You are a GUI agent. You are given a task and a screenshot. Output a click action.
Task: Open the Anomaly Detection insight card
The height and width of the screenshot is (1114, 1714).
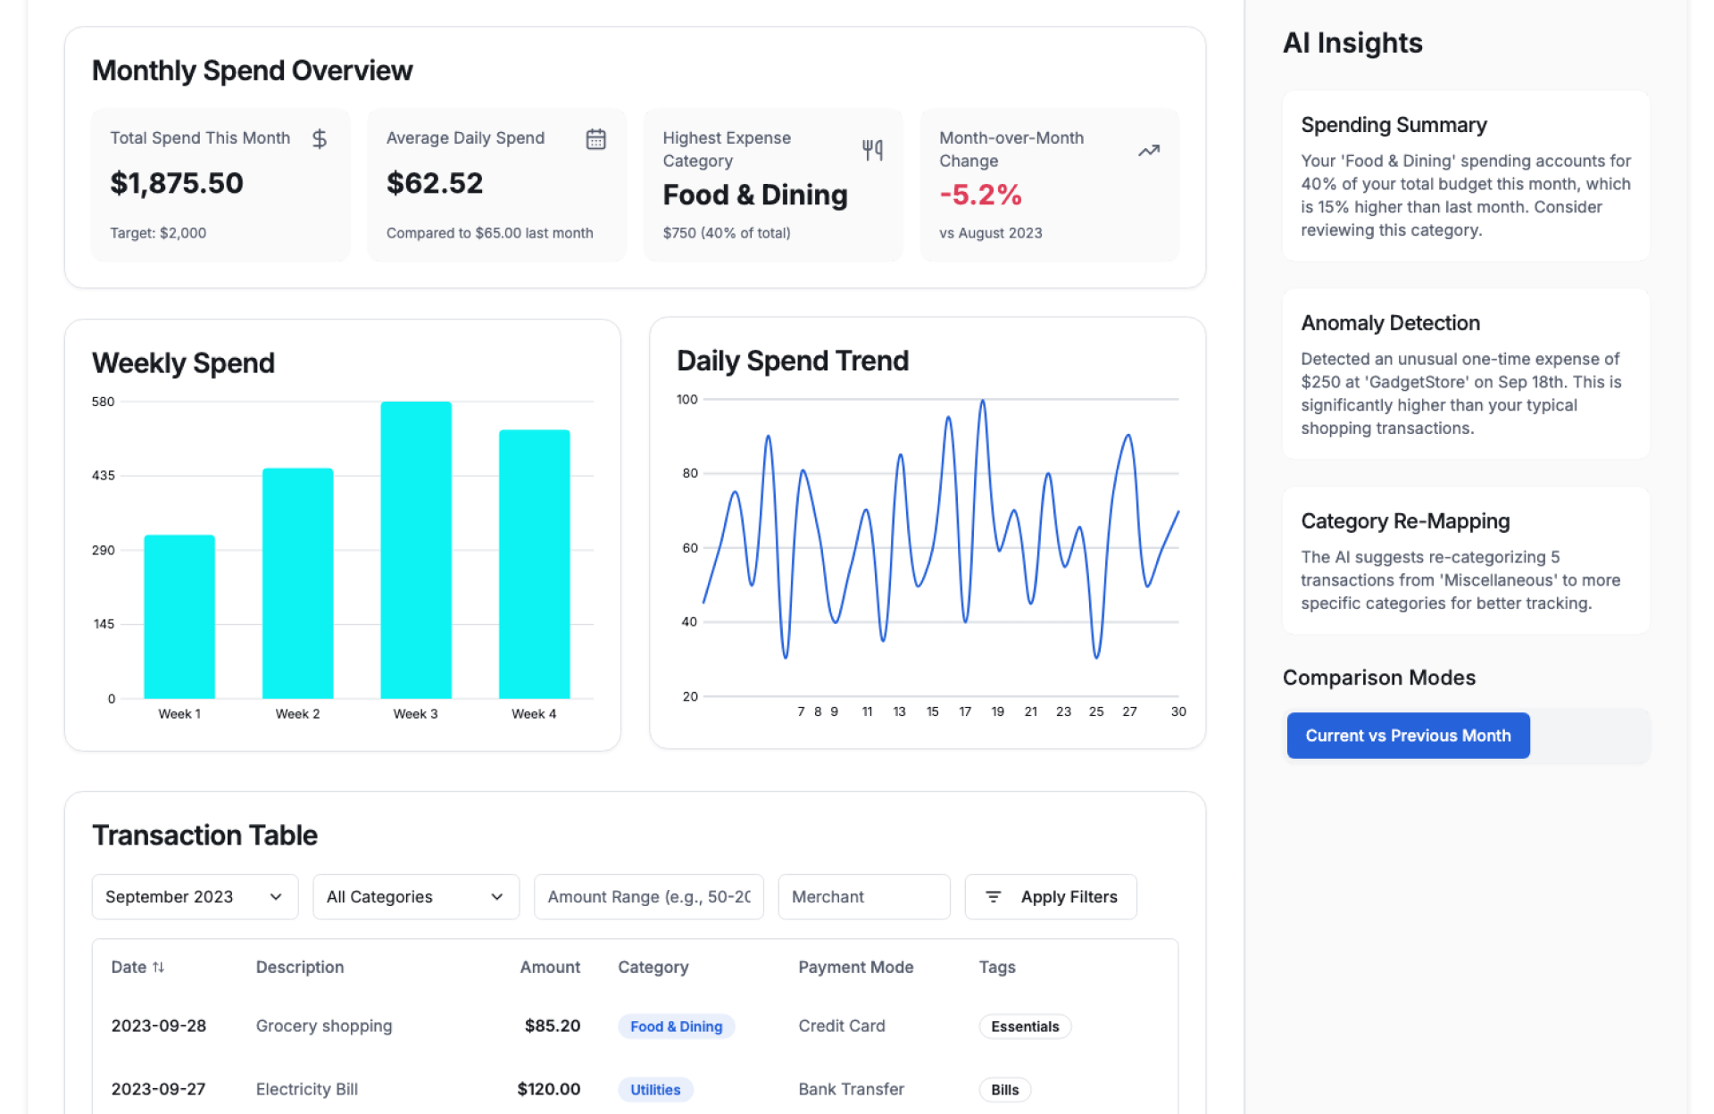(1465, 374)
